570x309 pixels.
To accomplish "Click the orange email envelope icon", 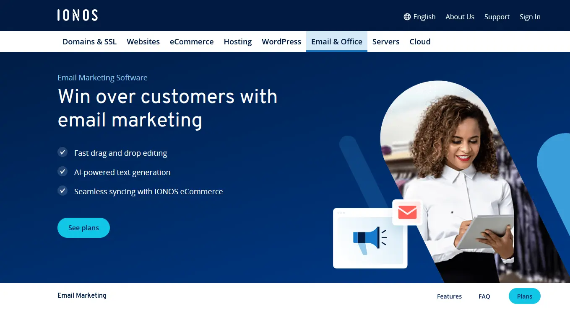I will click(406, 212).
